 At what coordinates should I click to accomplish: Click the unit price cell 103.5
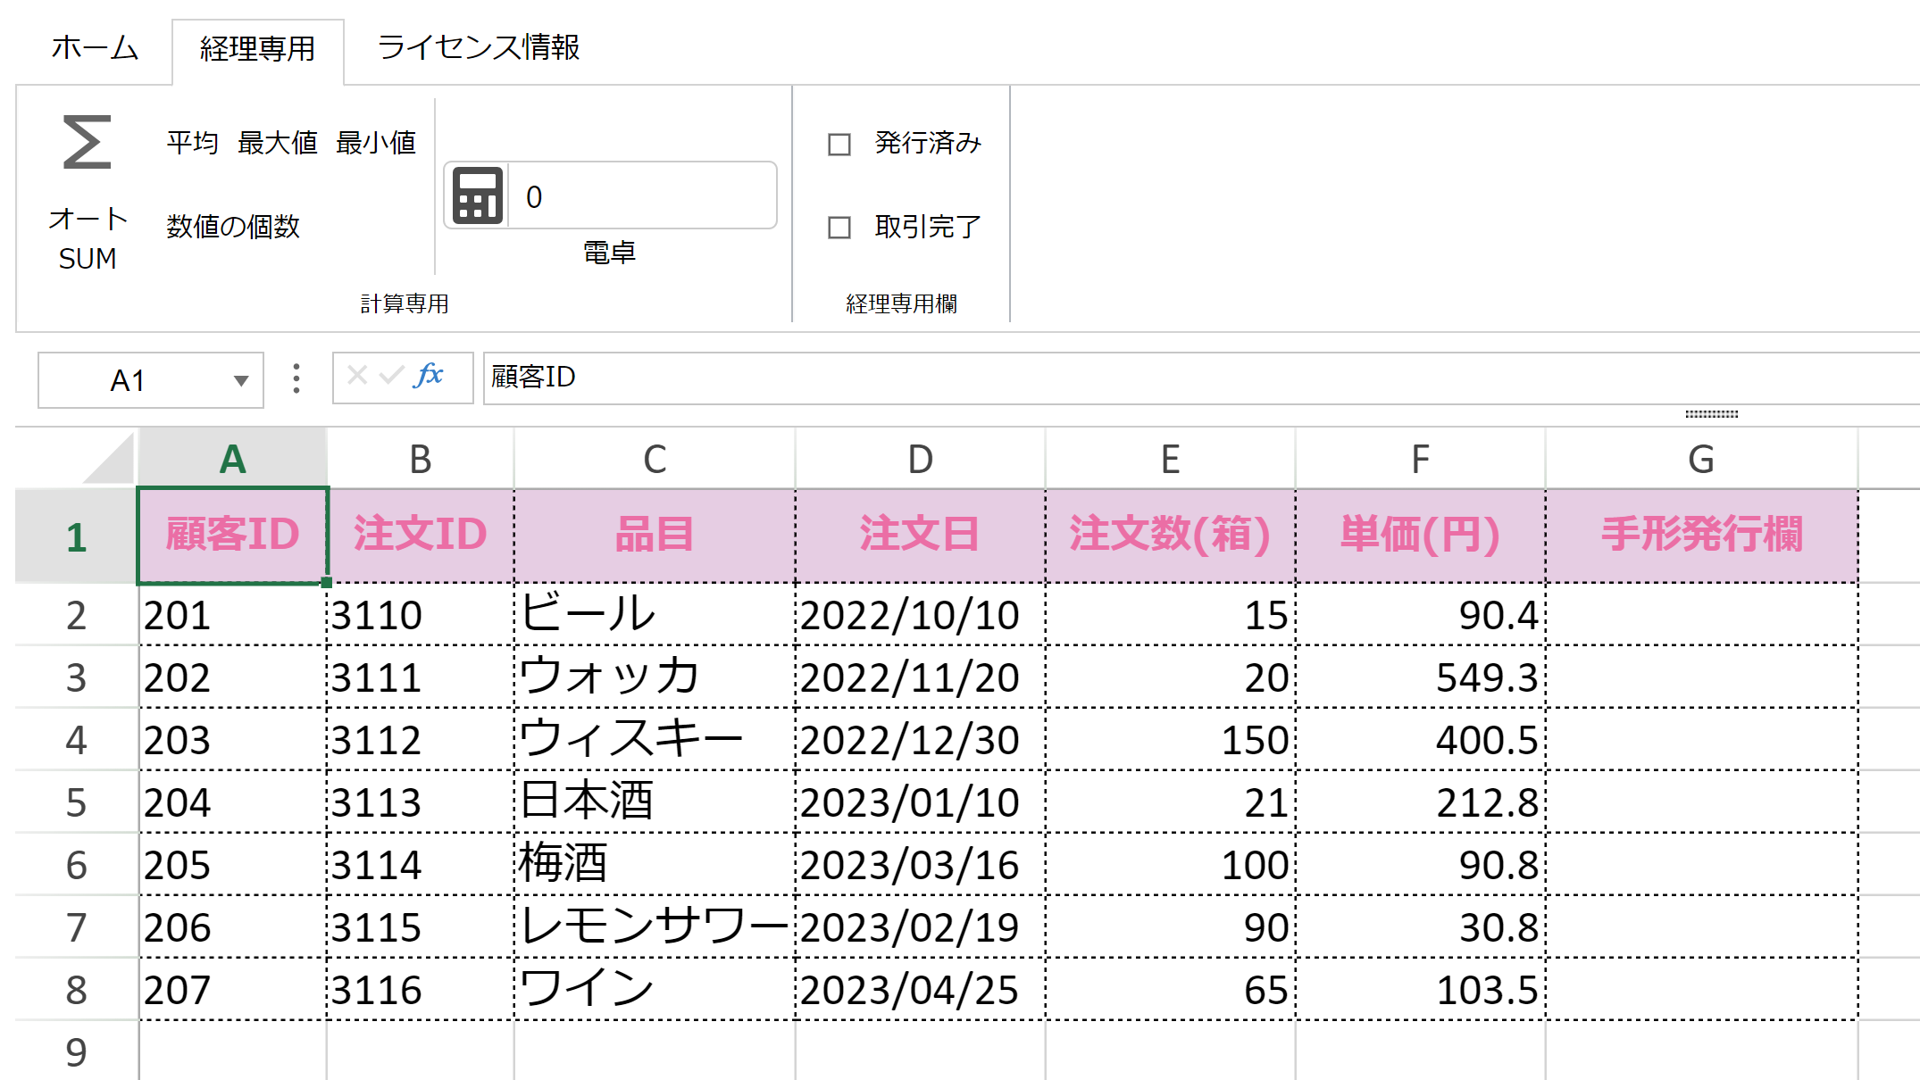point(1421,990)
